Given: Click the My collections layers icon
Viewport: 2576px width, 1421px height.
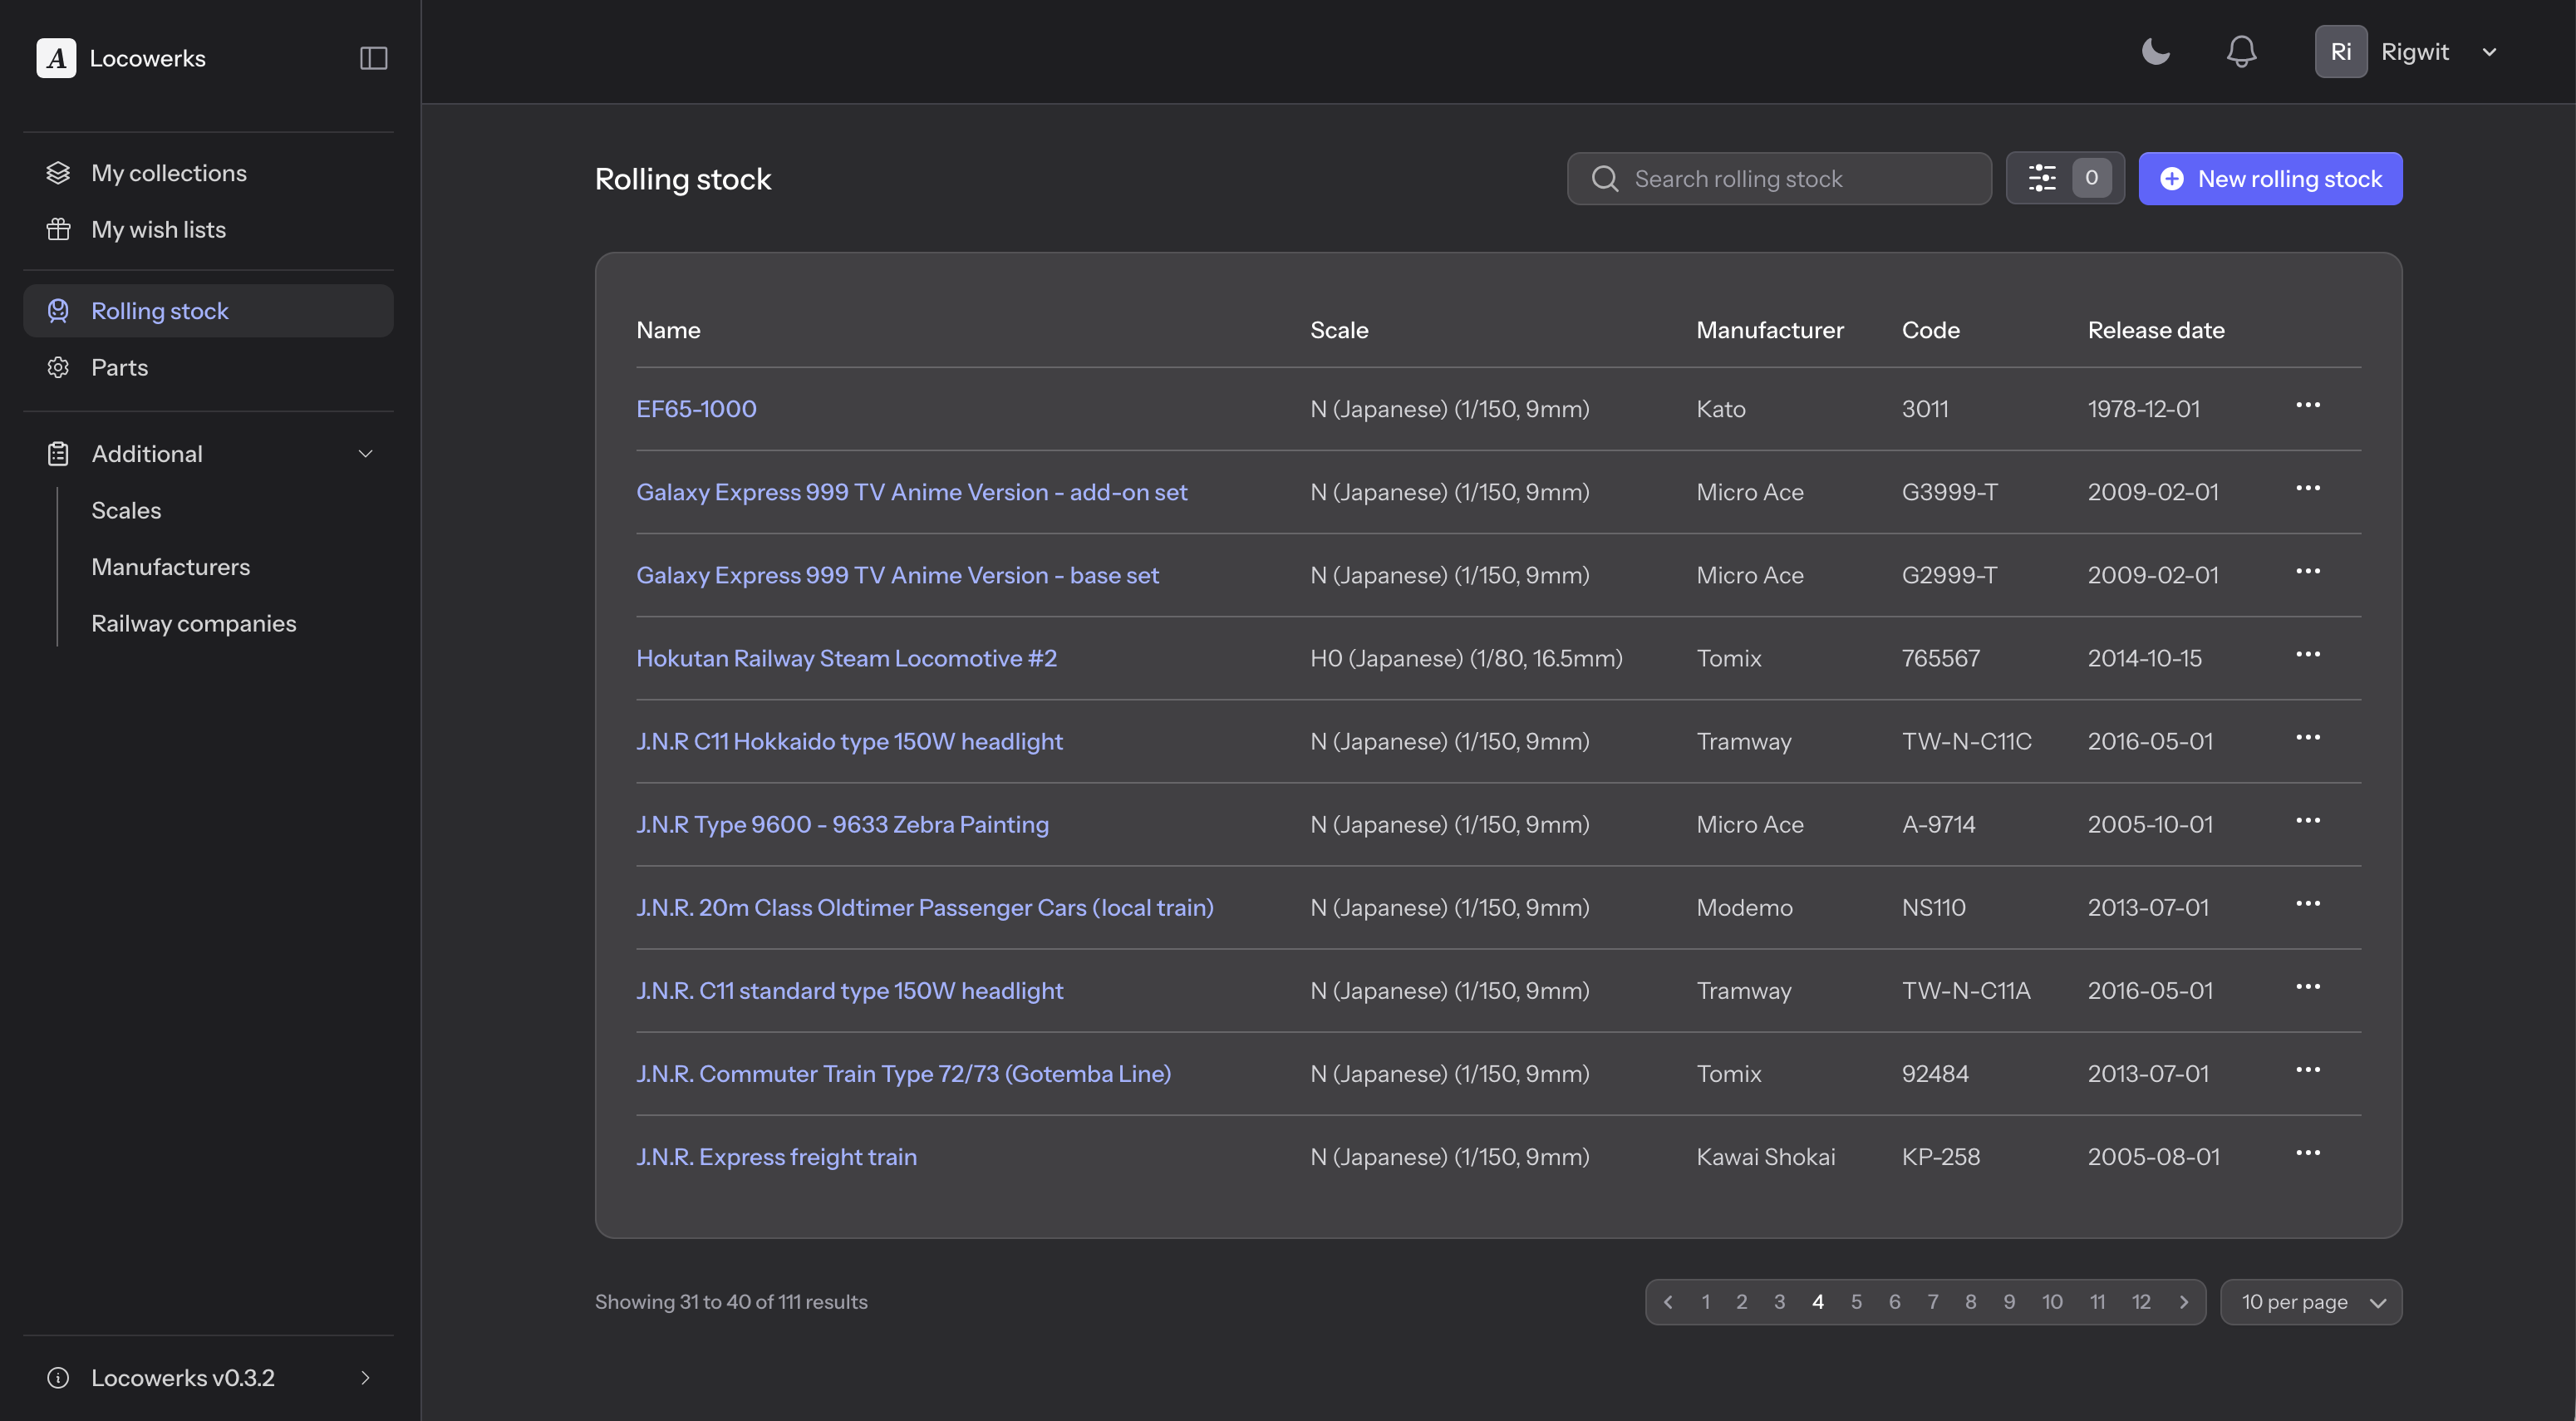Looking at the screenshot, I should point(58,173).
